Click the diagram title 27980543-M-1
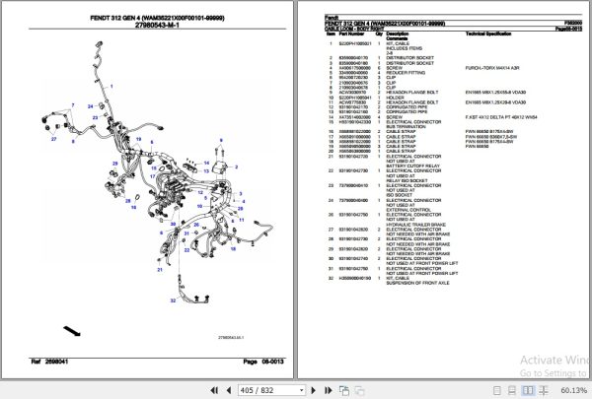This screenshot has height=399, width=592. tap(157, 26)
